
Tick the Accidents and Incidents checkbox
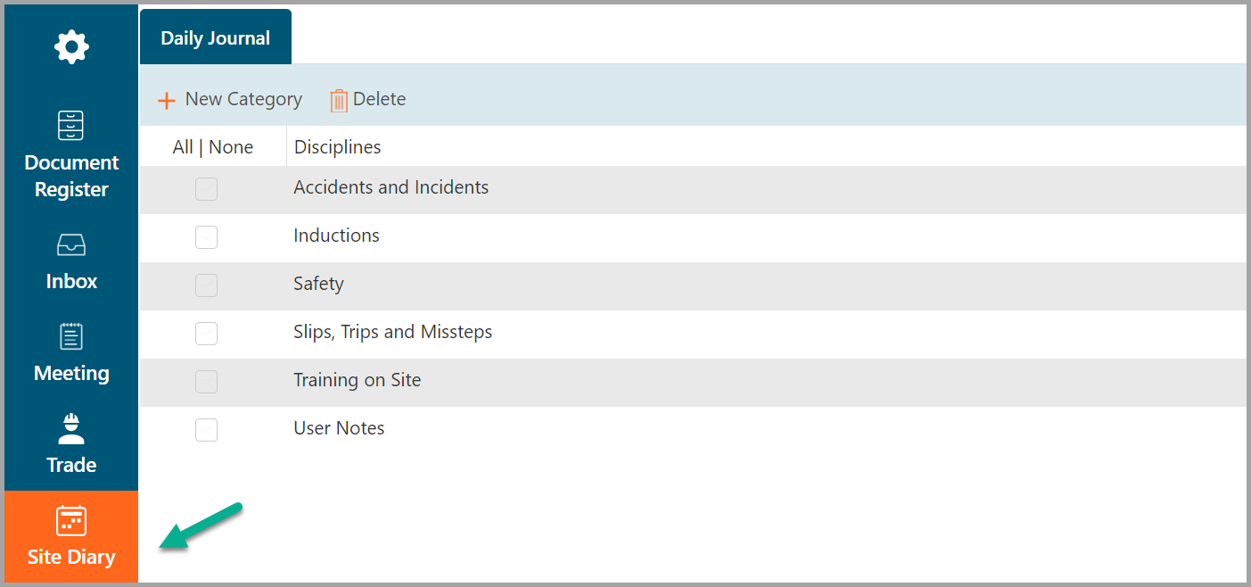point(206,189)
